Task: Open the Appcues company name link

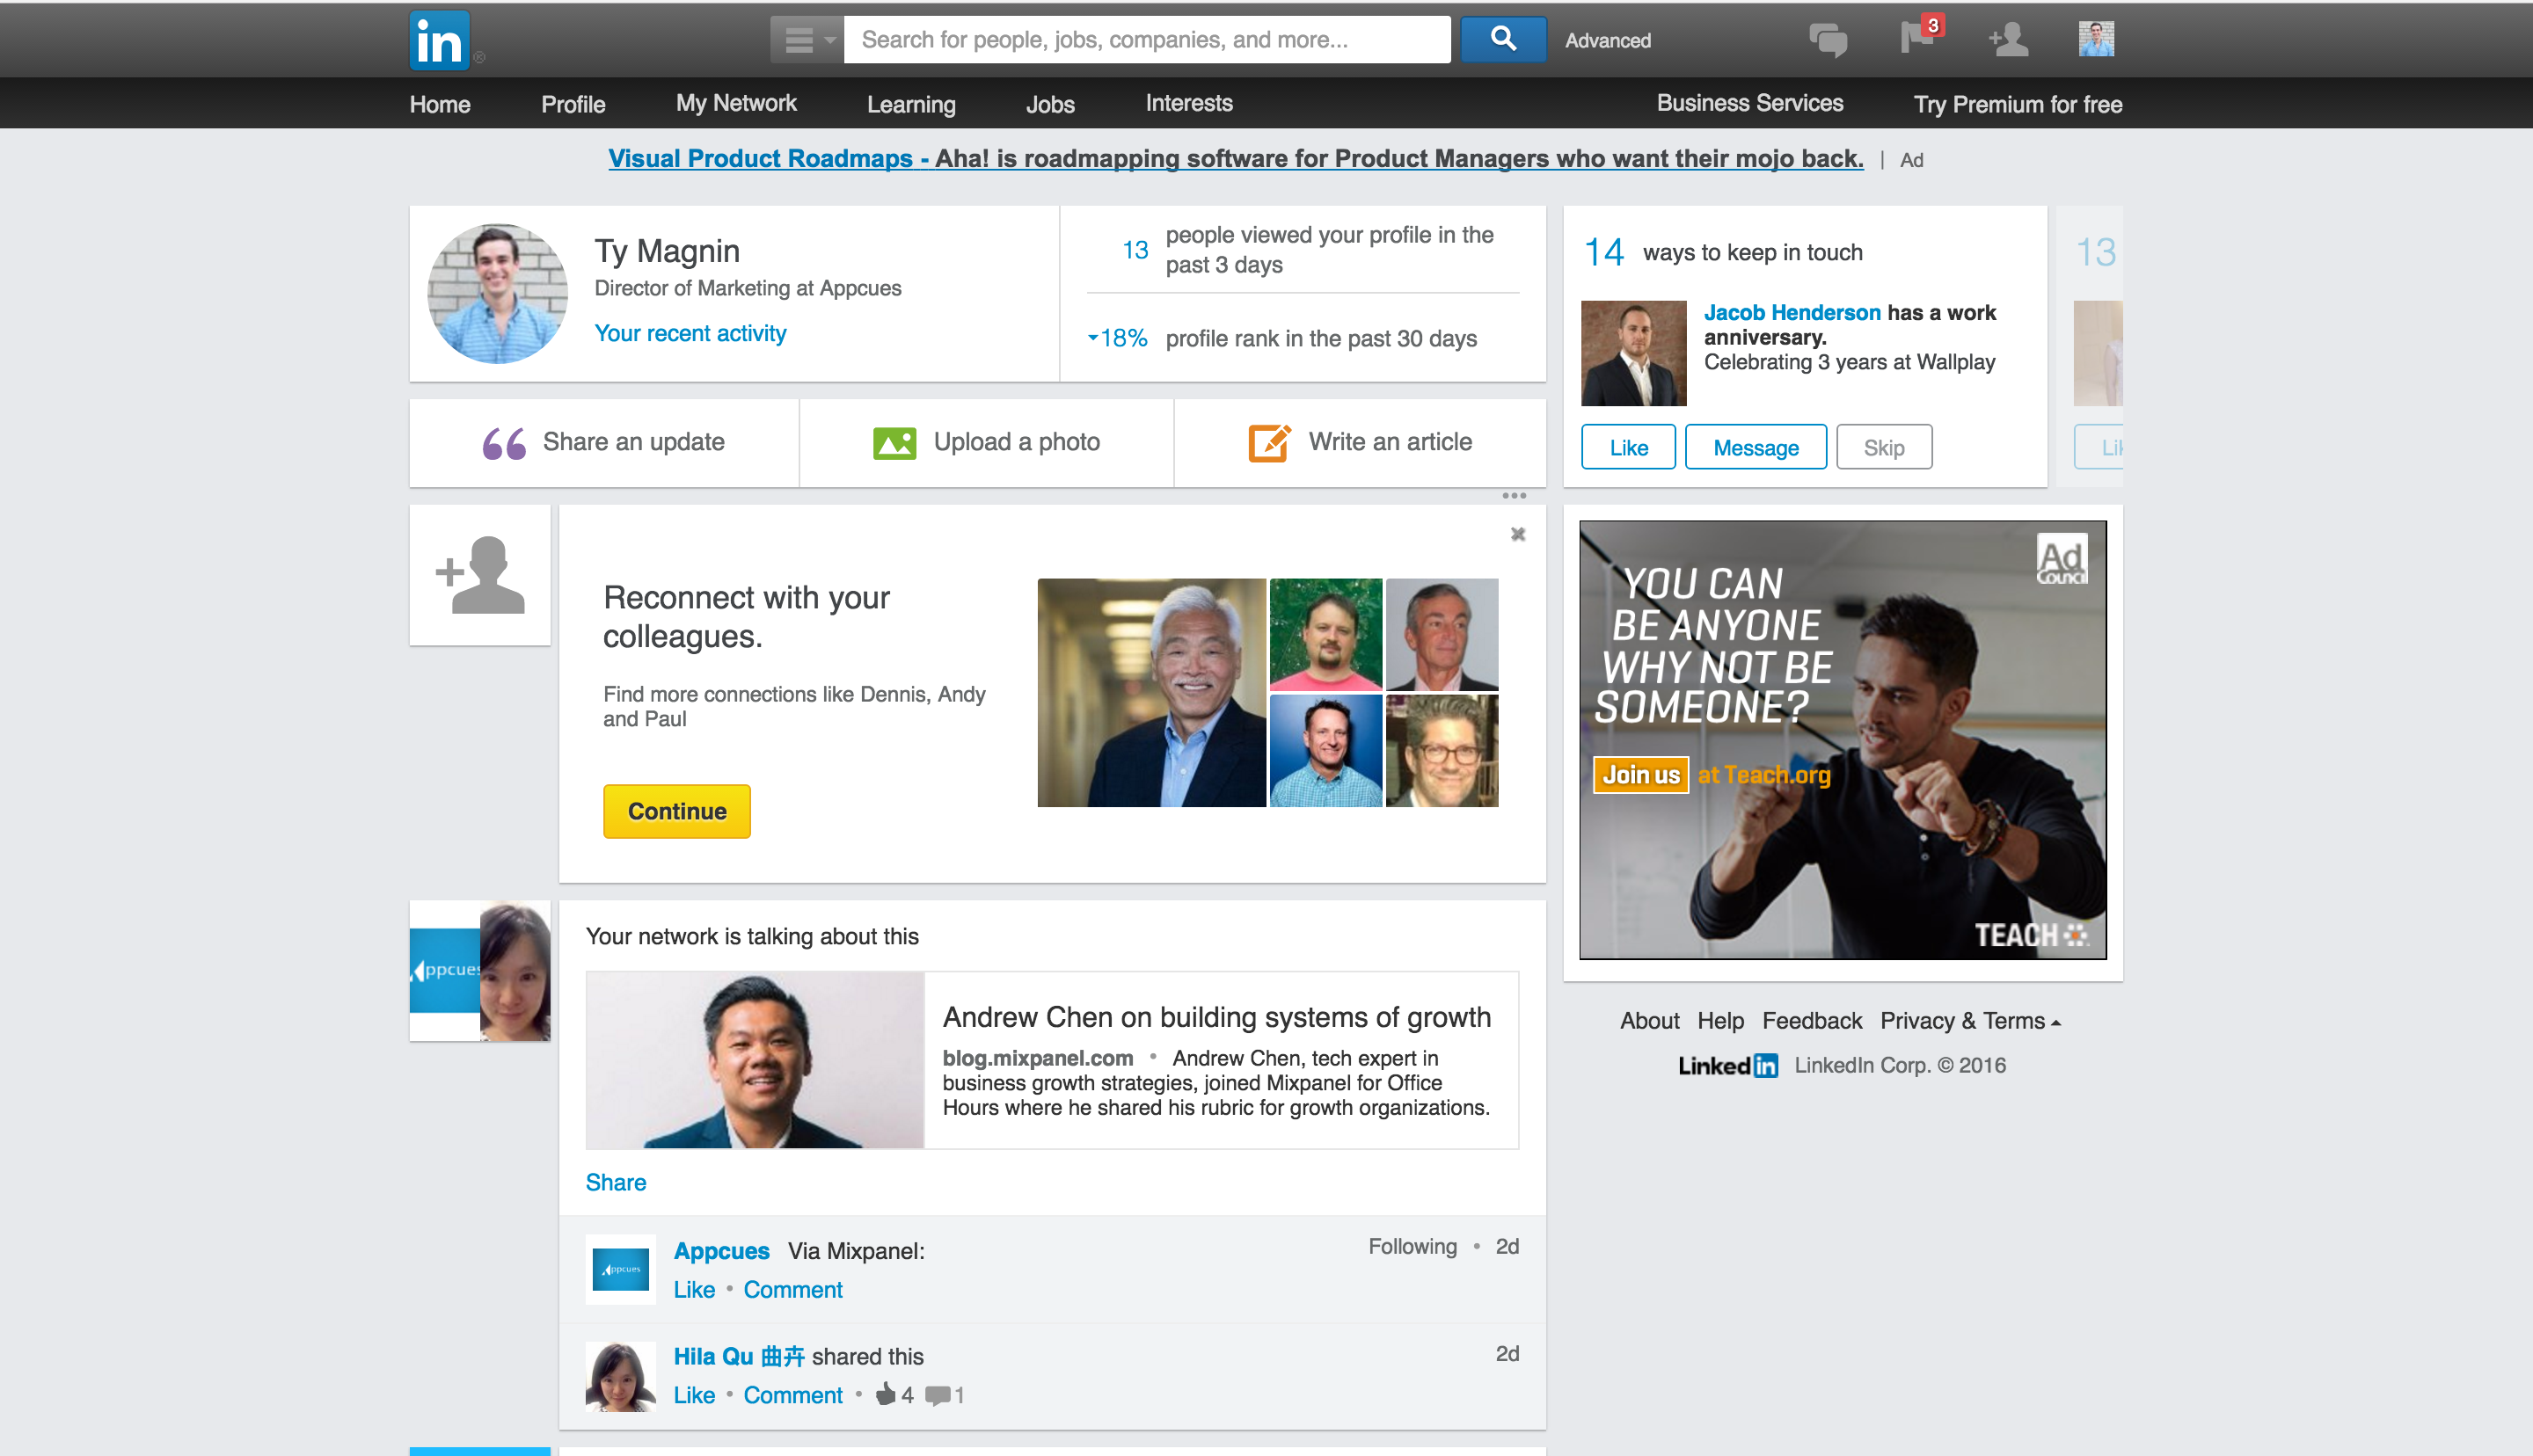Action: coord(722,1251)
